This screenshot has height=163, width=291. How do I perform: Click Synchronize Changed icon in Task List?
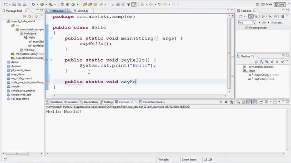point(282,16)
